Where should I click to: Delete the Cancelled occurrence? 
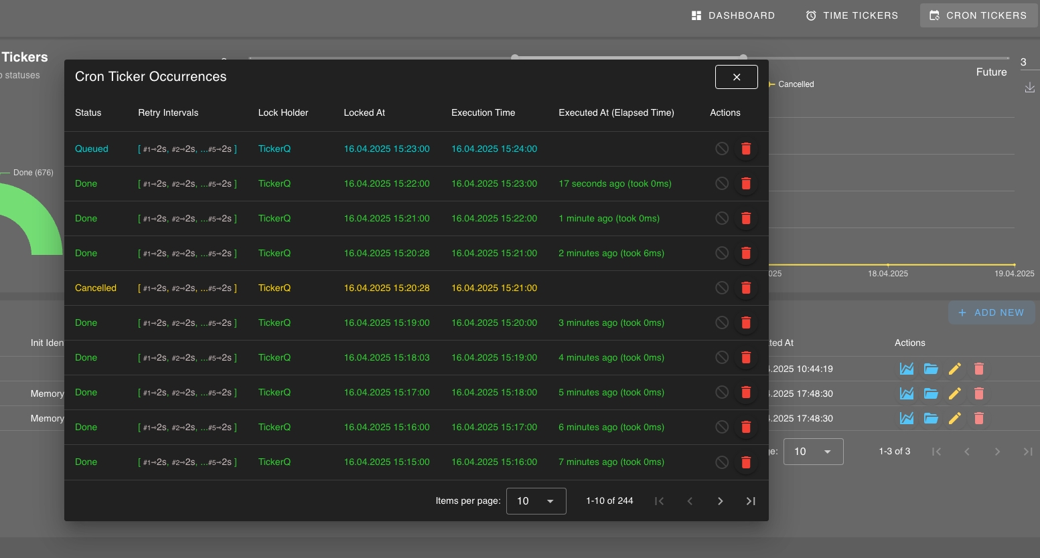[x=746, y=288]
